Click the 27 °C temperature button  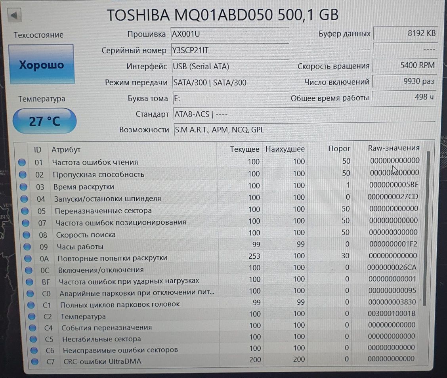tap(44, 121)
